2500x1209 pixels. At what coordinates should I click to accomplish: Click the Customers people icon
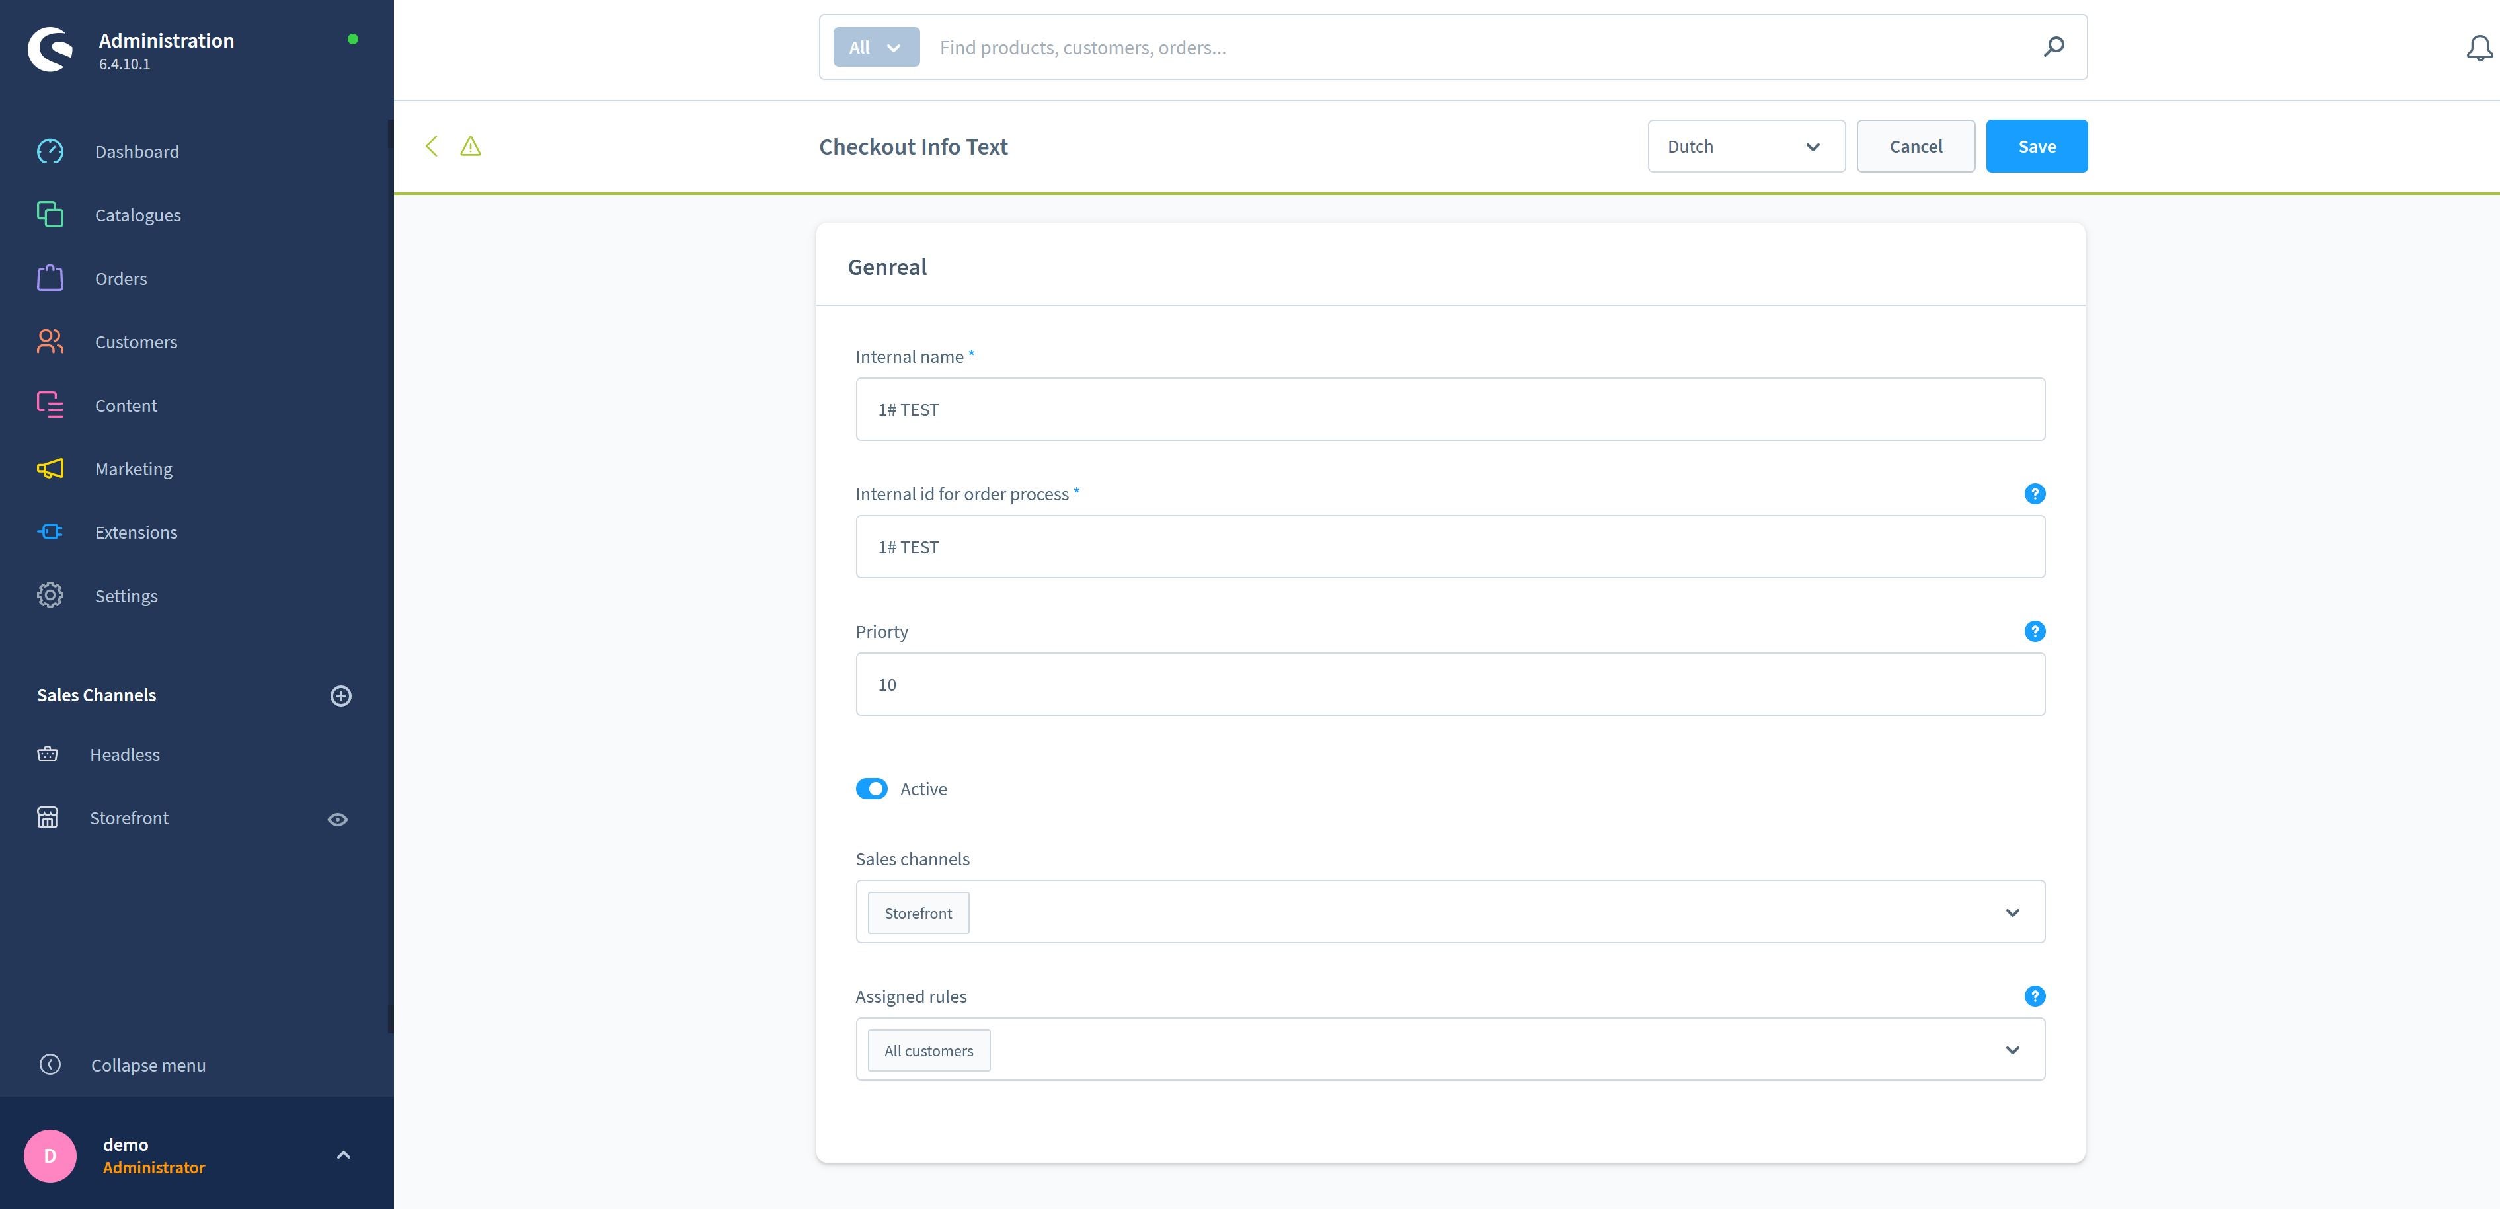pos(50,342)
